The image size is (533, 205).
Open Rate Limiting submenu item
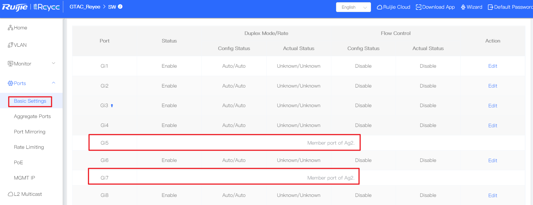pos(29,147)
